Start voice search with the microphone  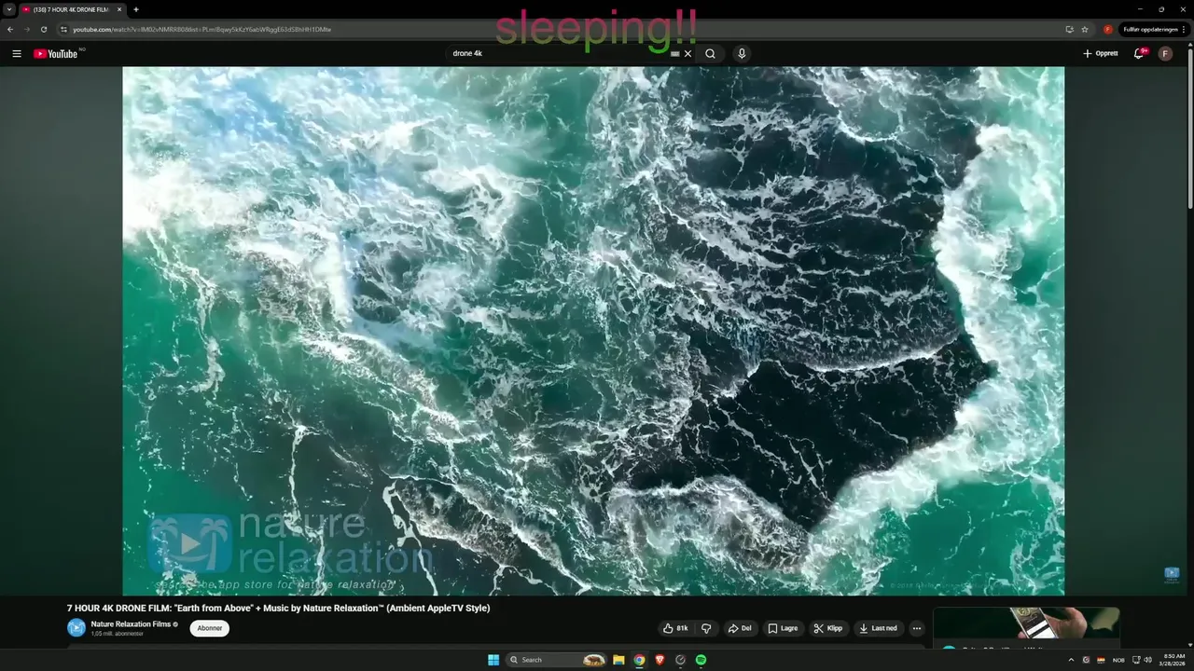742,53
